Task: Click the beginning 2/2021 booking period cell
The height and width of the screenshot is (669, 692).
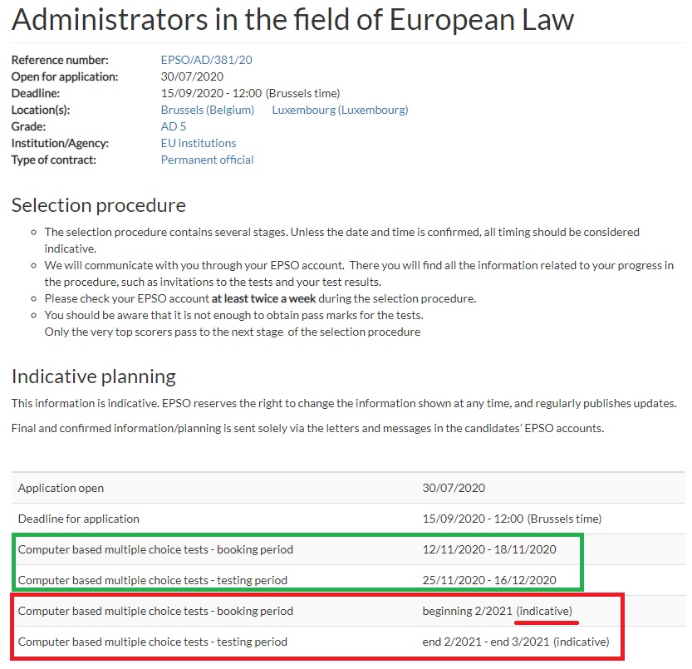Action: [468, 611]
